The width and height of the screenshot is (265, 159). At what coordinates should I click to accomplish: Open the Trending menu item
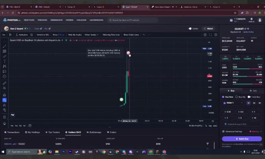pos(42,20)
